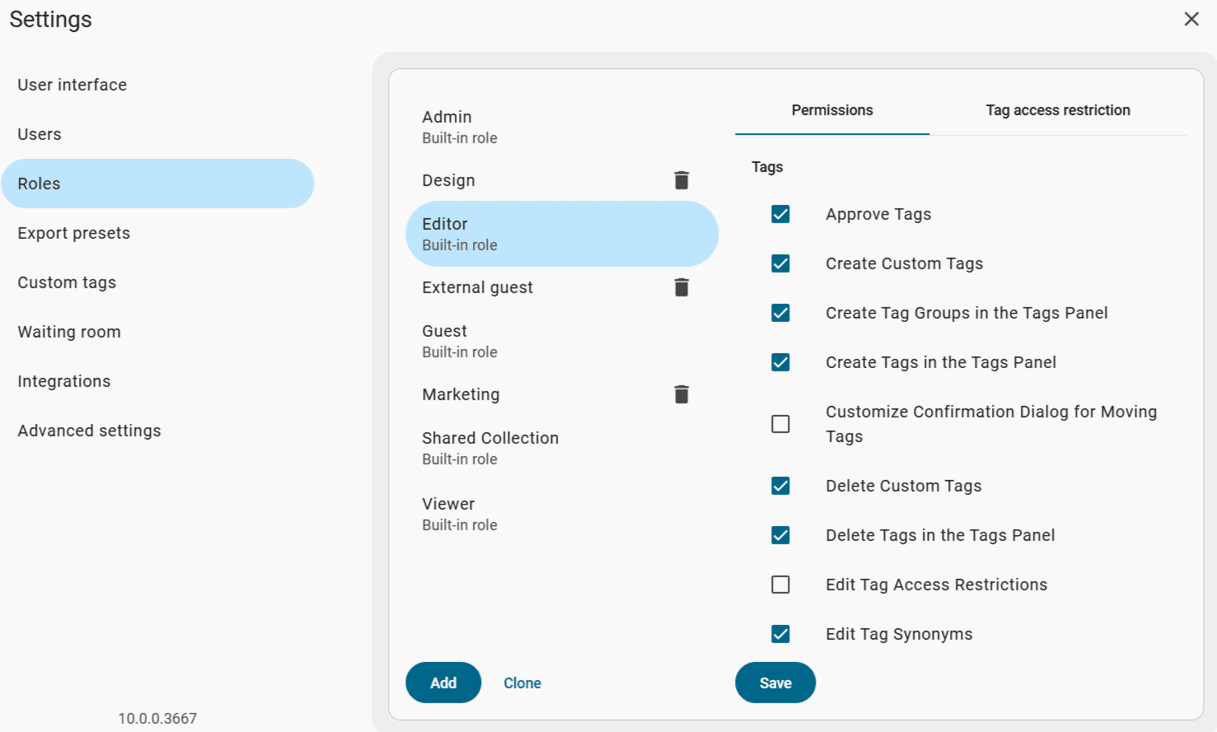The image size is (1217, 732).
Task: Save the role permissions
Action: pyautogui.click(x=775, y=683)
